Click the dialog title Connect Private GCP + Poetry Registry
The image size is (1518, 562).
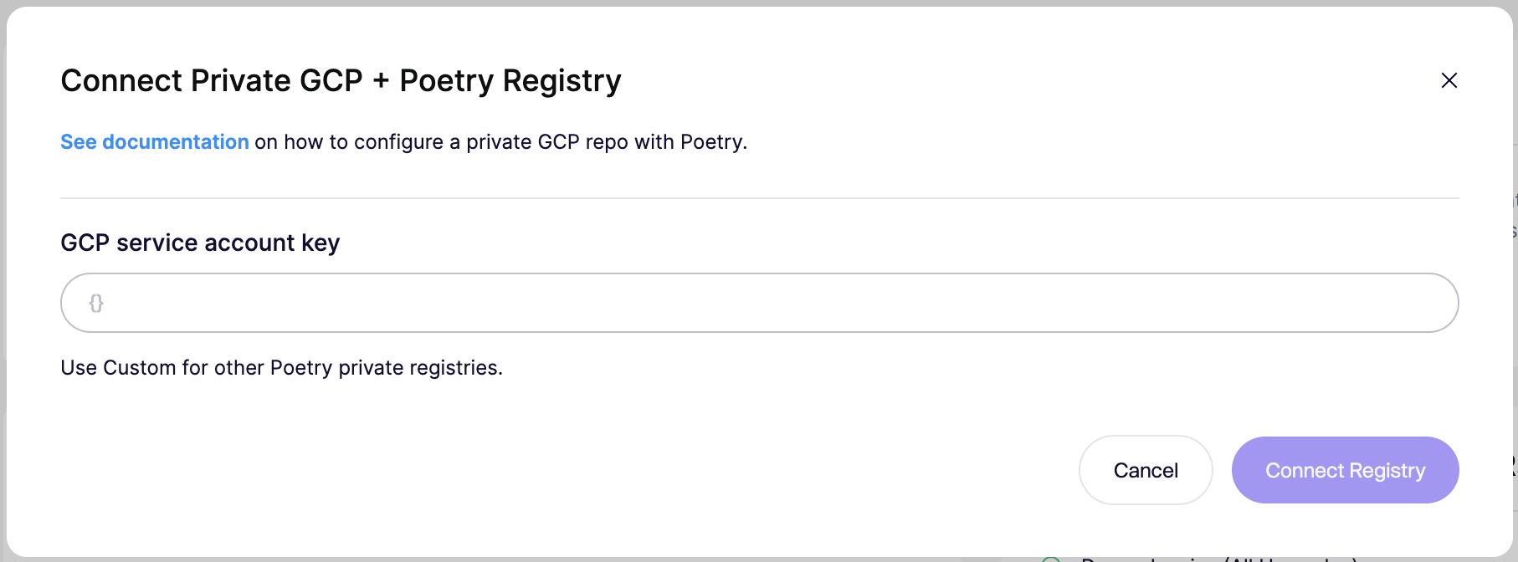(341, 81)
